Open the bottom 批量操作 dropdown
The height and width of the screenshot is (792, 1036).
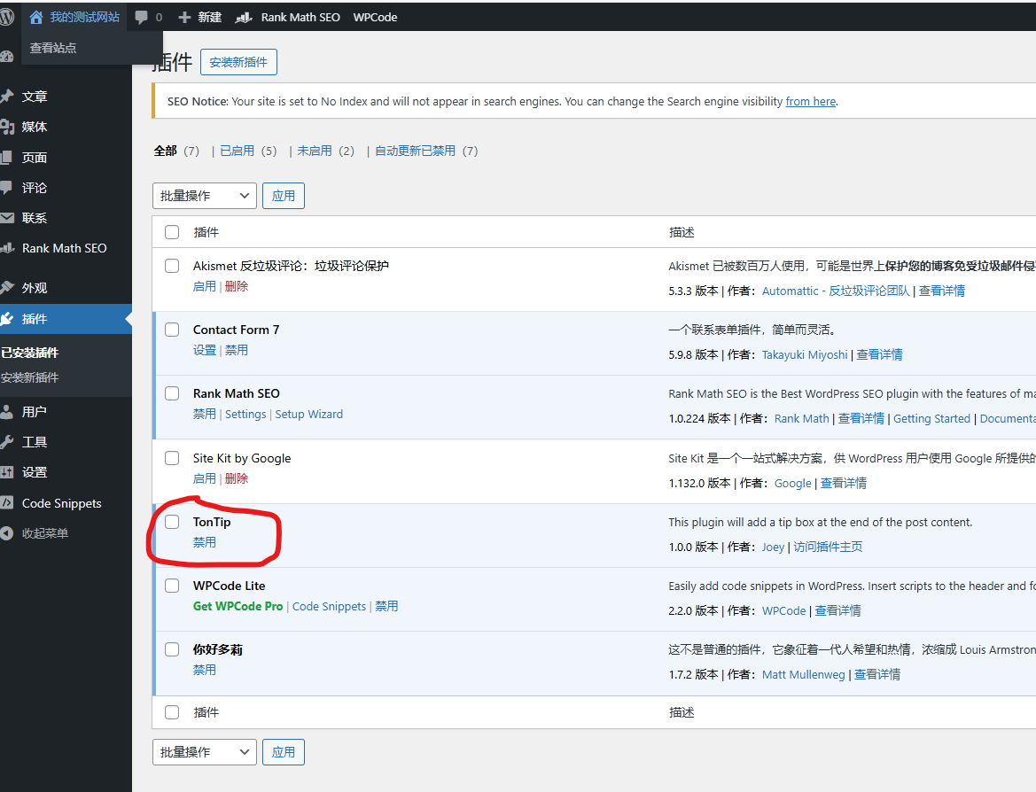(204, 751)
